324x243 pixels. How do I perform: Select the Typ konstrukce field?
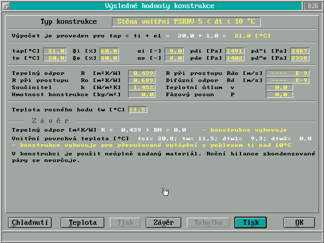(x=186, y=22)
